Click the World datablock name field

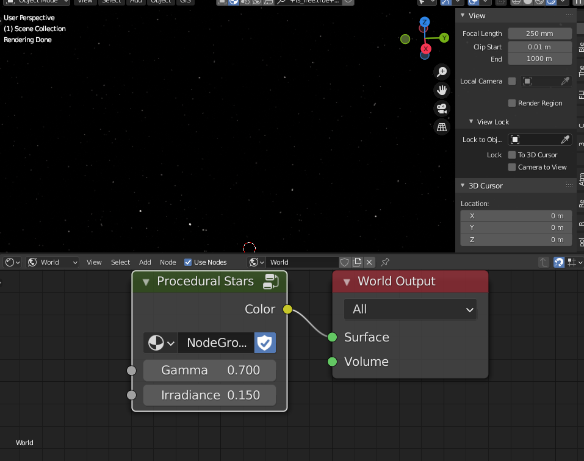tap(302, 262)
